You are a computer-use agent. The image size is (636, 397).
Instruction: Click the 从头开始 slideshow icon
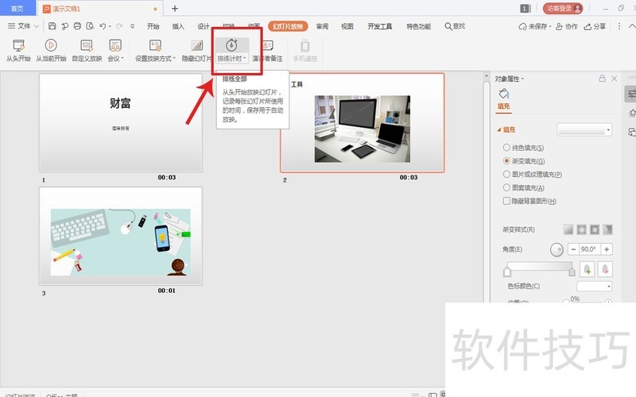[17, 46]
